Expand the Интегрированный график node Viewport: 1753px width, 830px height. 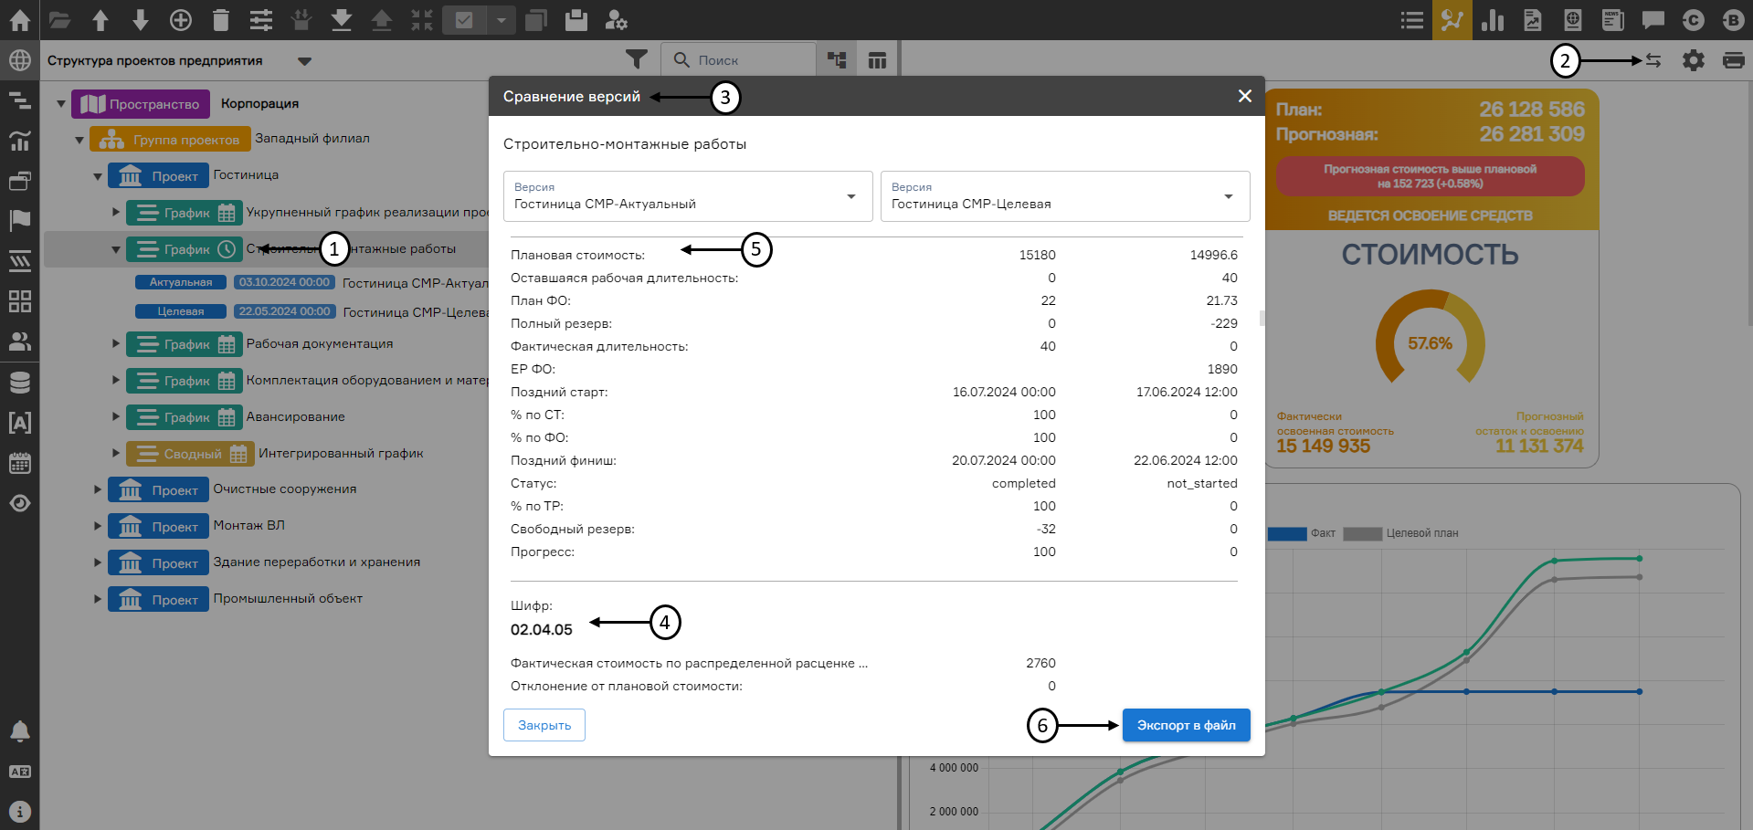point(116,453)
